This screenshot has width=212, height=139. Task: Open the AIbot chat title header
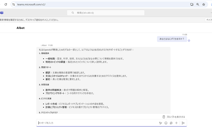(21, 28)
